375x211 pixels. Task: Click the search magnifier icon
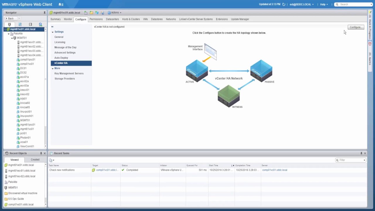coord(337,4)
